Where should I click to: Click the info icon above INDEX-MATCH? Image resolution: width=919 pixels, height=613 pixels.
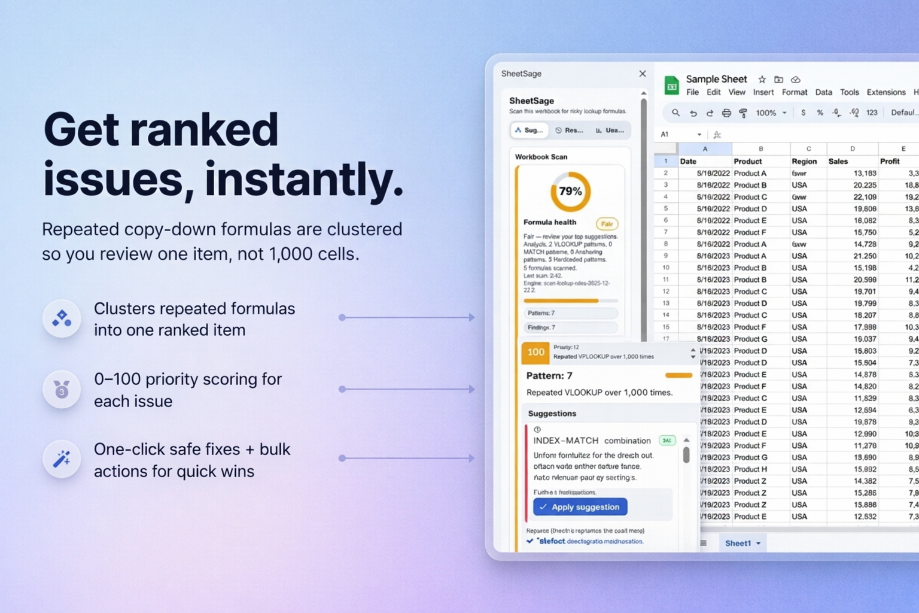[537, 429]
